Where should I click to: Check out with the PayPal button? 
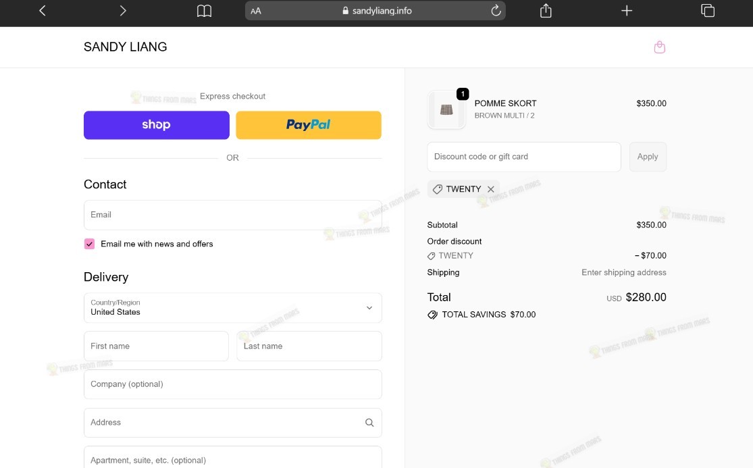coord(309,125)
